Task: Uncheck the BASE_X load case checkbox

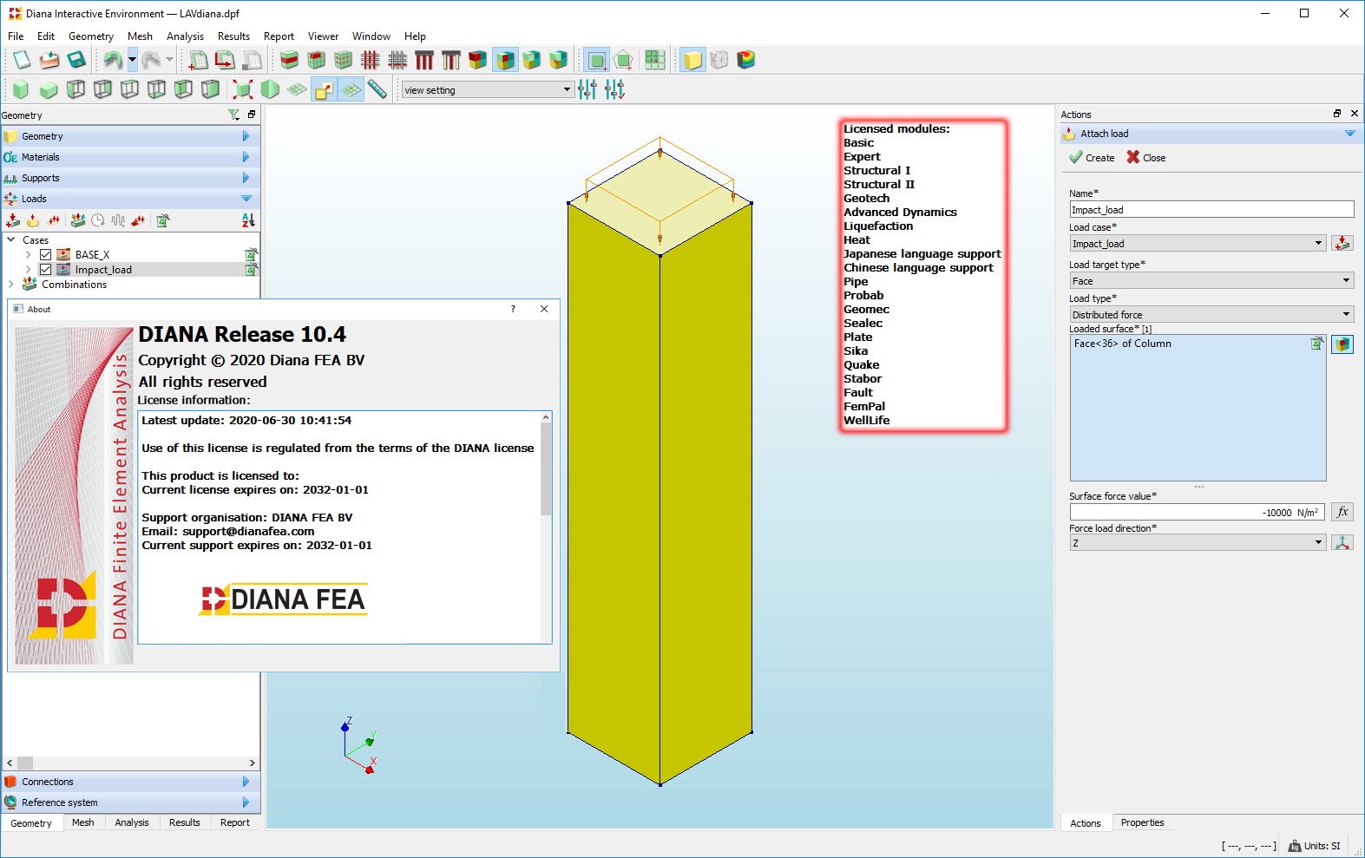Action: [x=46, y=255]
